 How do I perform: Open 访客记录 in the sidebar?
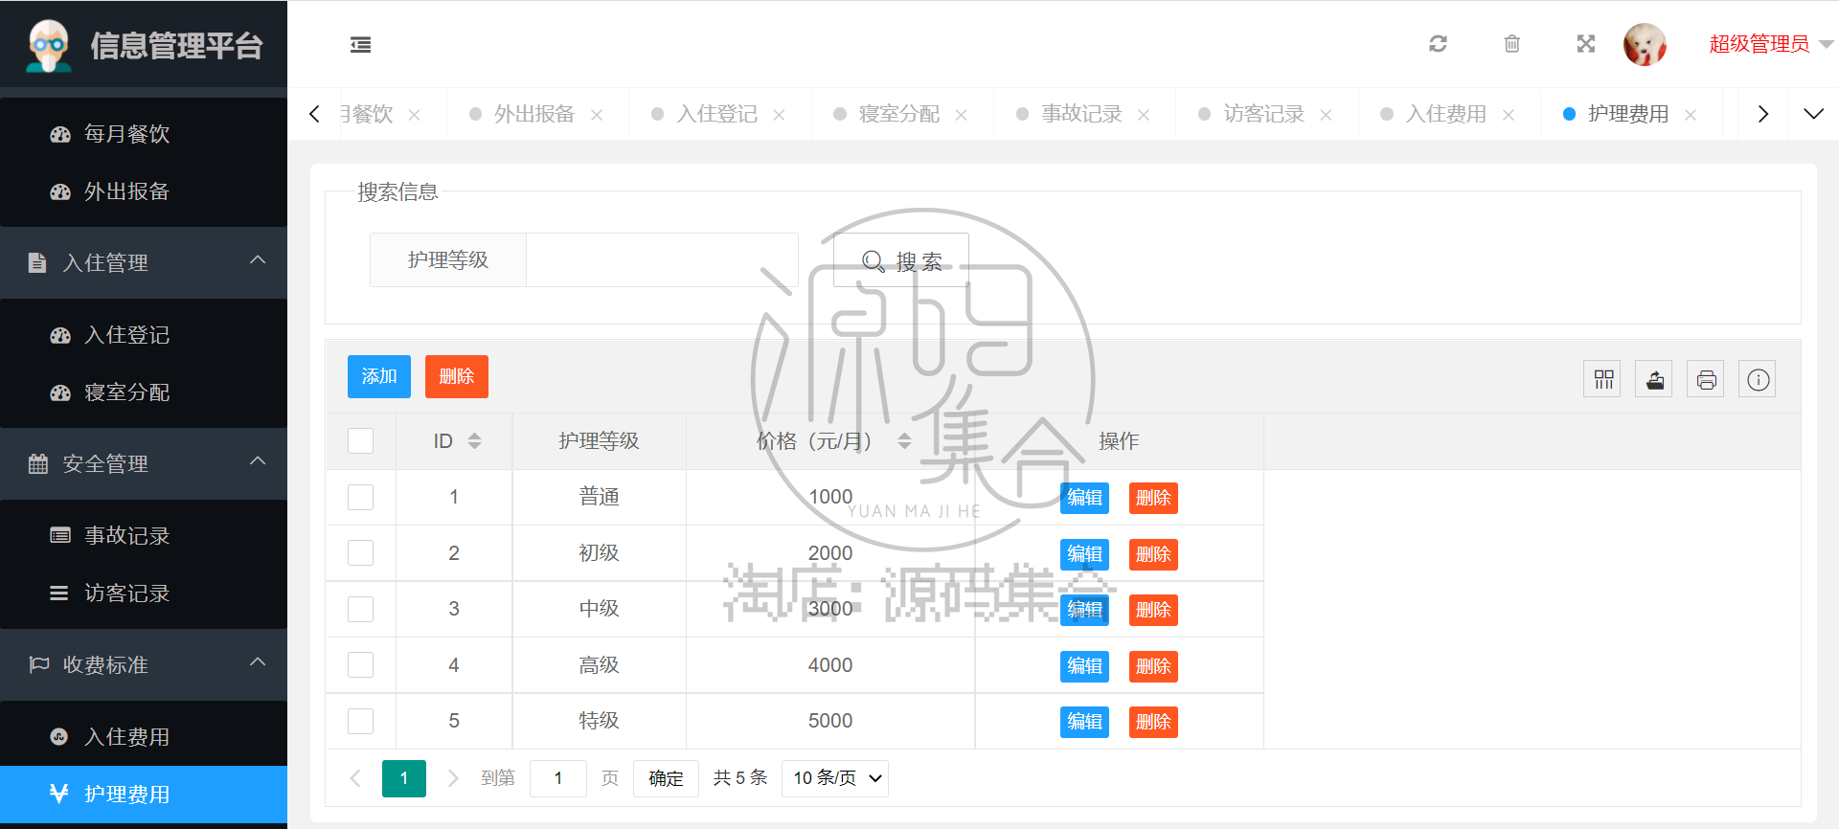point(144,594)
